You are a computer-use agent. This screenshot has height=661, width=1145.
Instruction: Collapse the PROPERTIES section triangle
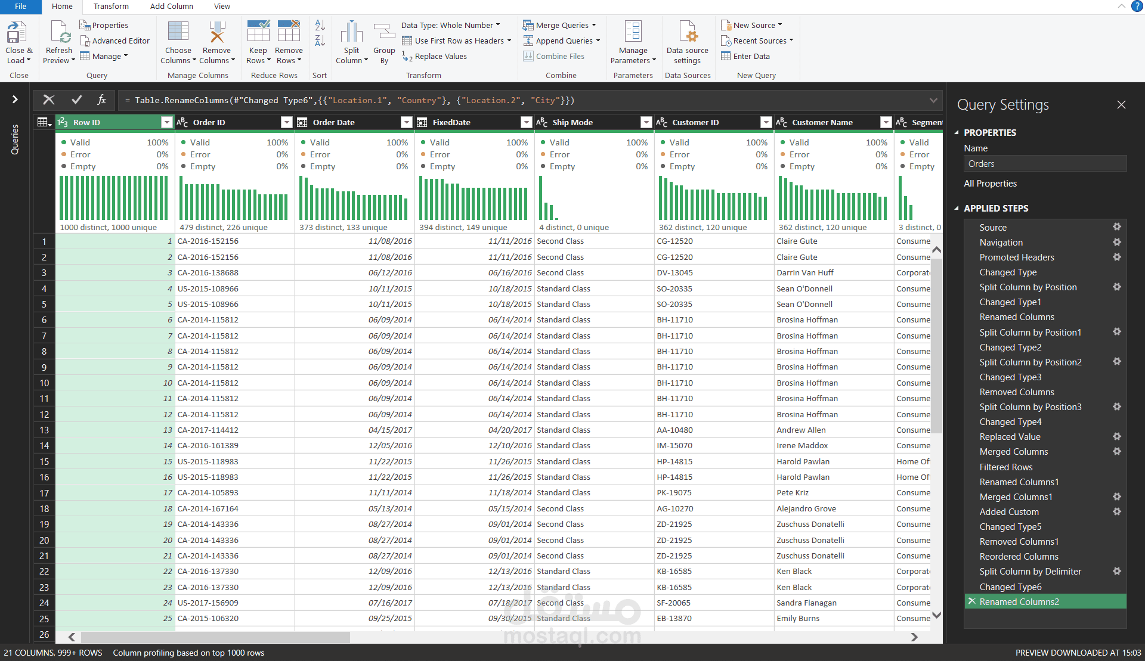pos(957,133)
